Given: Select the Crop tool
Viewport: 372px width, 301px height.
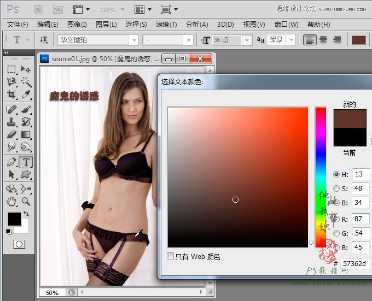Looking at the screenshot, I should [x=11, y=95].
